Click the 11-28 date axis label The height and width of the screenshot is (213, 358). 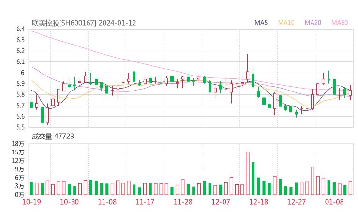click(x=183, y=202)
